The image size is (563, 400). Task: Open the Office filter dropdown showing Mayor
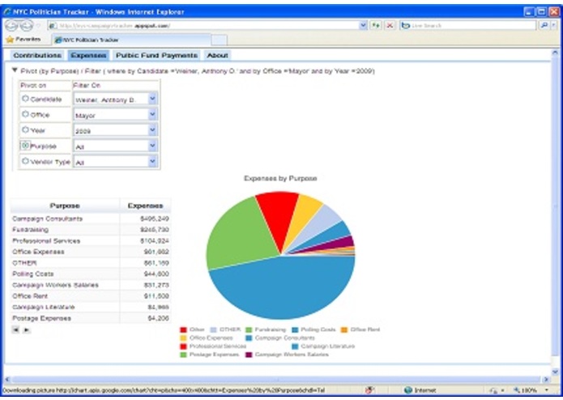coord(115,115)
